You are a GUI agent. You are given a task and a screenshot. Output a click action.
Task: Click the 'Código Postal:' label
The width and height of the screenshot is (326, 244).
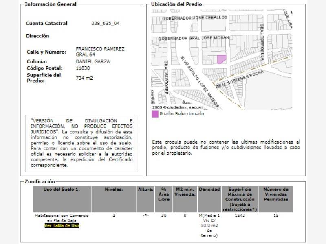click(x=44, y=68)
